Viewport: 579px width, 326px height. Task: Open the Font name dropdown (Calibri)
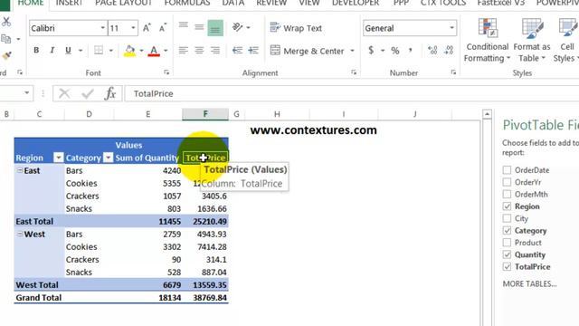coord(102,28)
